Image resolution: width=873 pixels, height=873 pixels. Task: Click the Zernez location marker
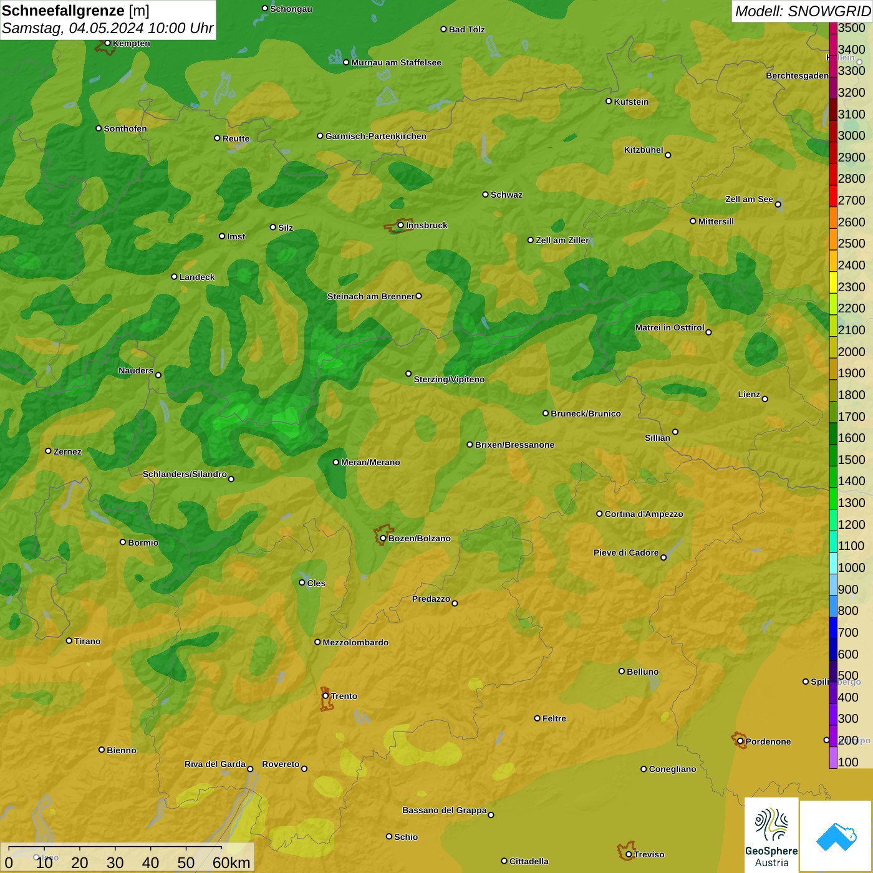coord(48,451)
